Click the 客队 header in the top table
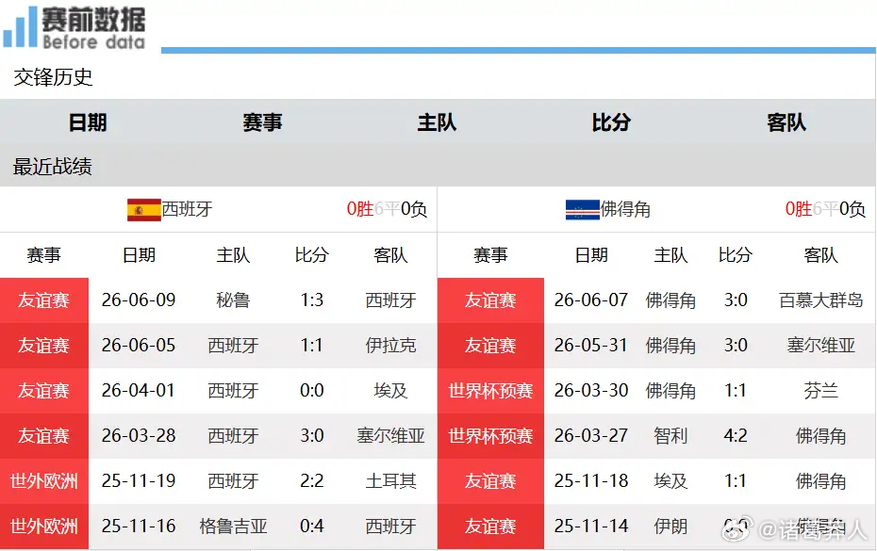The width and height of the screenshot is (877, 551). [x=786, y=122]
